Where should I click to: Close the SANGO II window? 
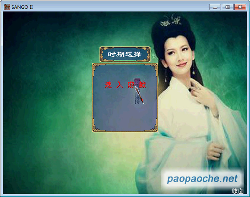240,7
